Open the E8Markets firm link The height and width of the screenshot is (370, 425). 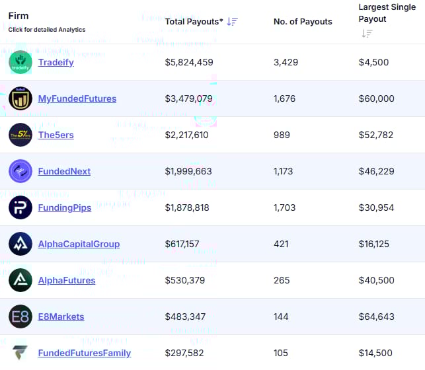[x=61, y=316]
